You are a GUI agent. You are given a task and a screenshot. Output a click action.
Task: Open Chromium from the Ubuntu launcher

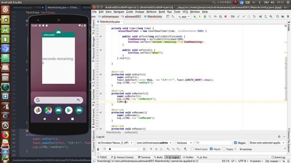point(5,49)
